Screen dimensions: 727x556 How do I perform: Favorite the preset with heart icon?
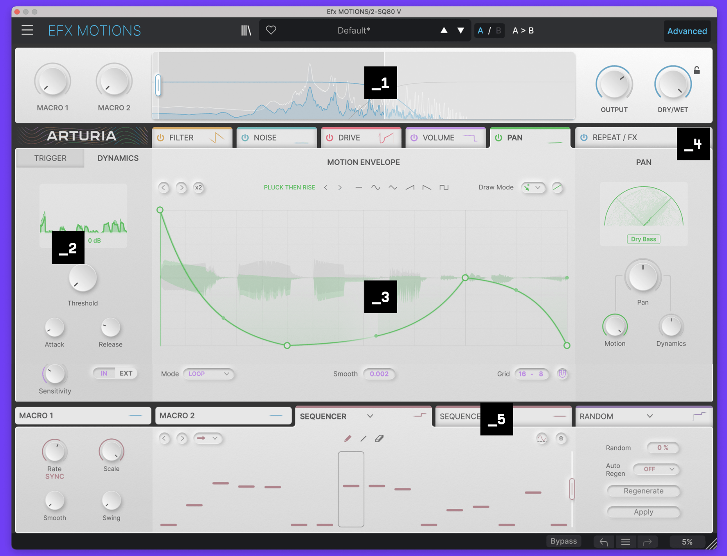point(271,30)
